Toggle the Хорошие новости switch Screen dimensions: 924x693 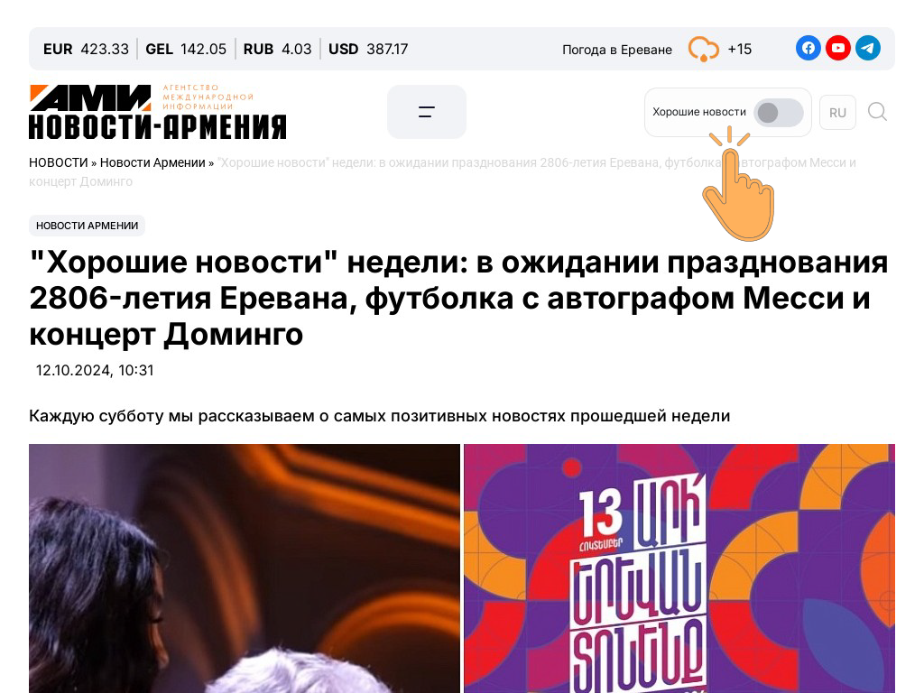[779, 113]
